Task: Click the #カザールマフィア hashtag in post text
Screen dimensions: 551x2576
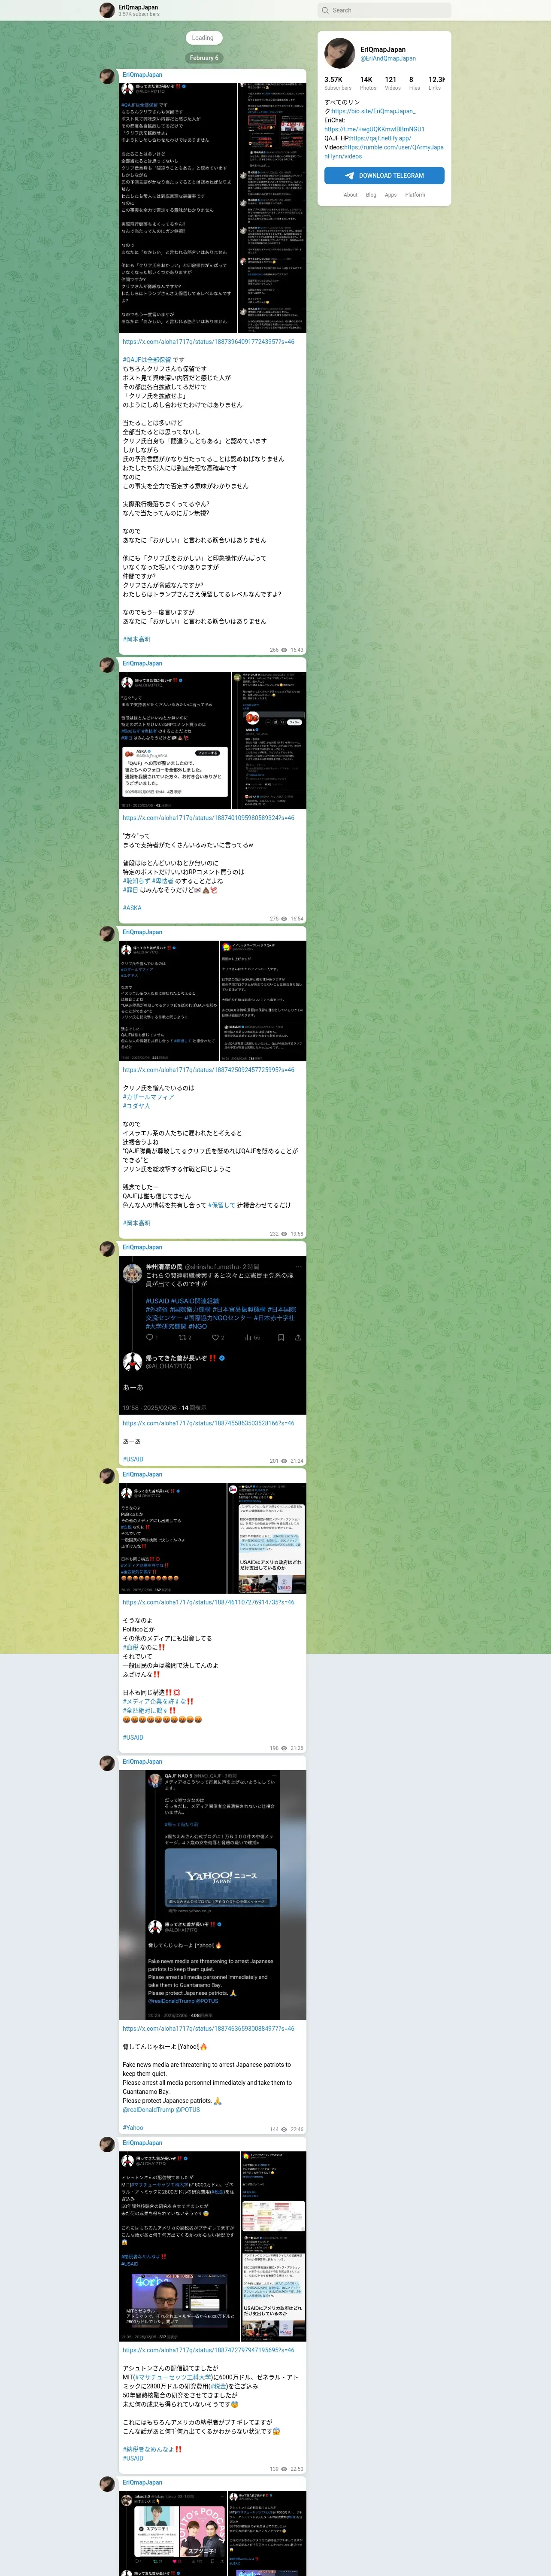Action: point(148,1097)
